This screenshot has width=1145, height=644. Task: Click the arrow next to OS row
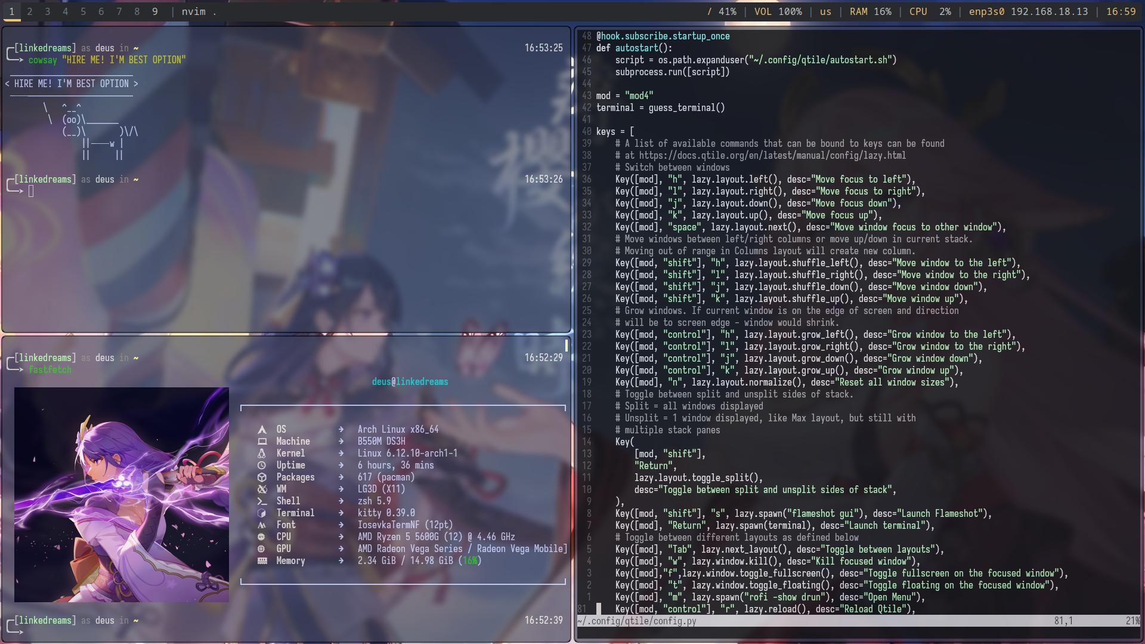[341, 429]
